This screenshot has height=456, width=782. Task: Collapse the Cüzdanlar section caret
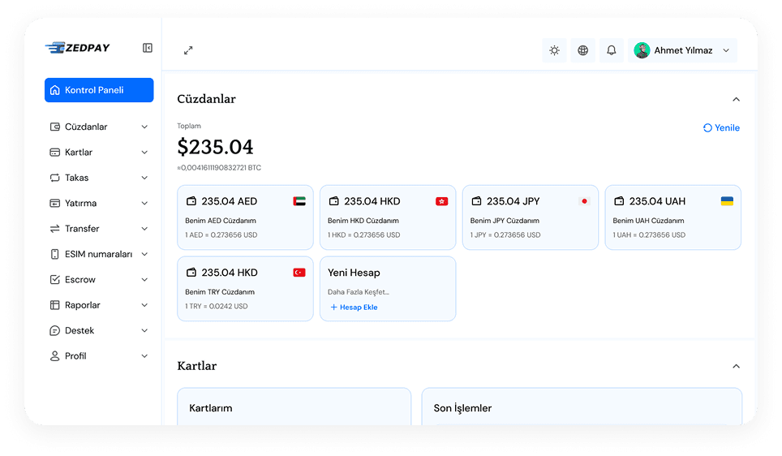point(736,99)
